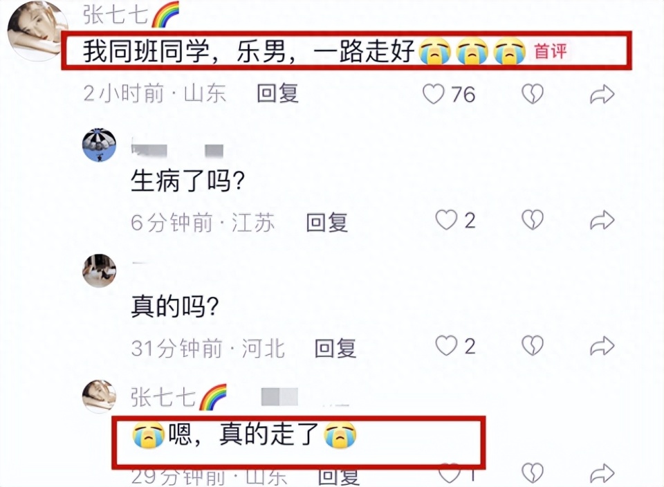Share the 真的走了 reply
Image resolution: width=664 pixels, height=487 pixels.
click(x=602, y=473)
